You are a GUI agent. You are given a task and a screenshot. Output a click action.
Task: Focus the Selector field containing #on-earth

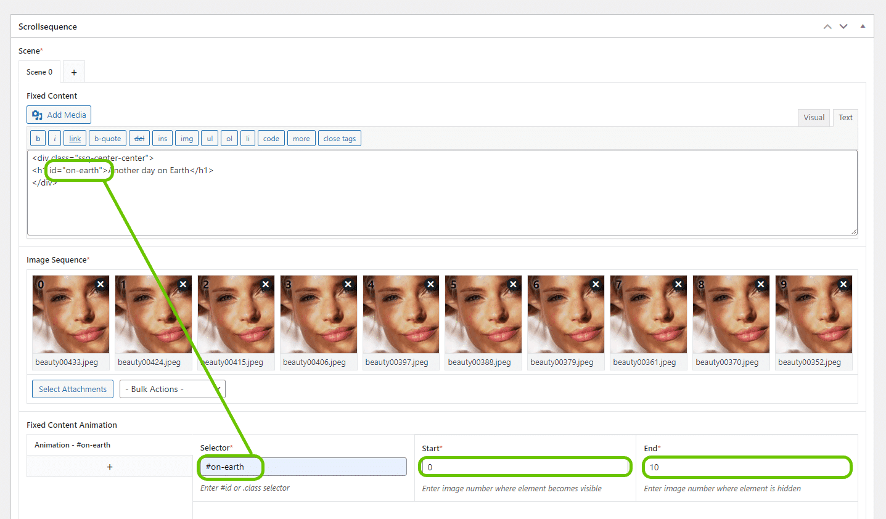[303, 467]
